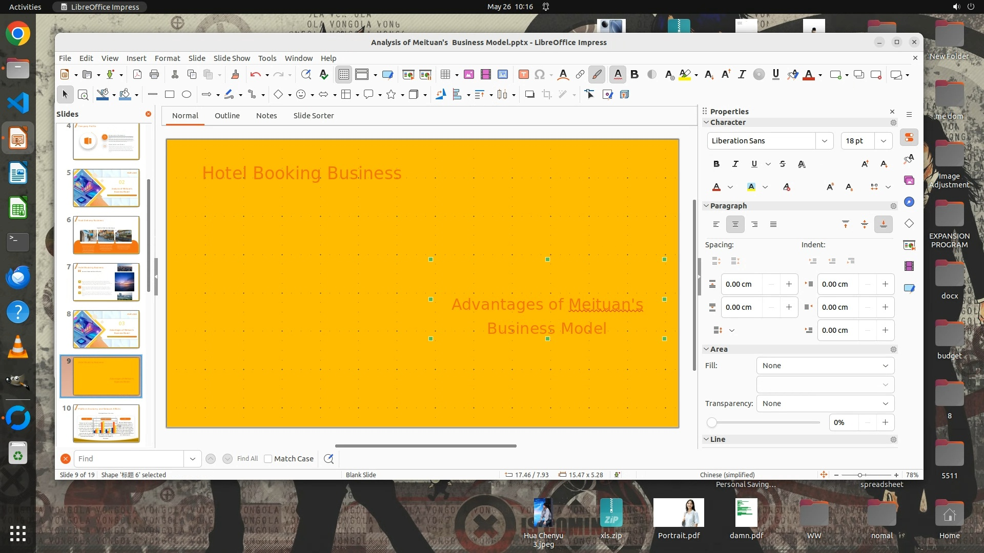Click the Print icon in toolbar
This screenshot has width=984, height=553.
(x=154, y=75)
